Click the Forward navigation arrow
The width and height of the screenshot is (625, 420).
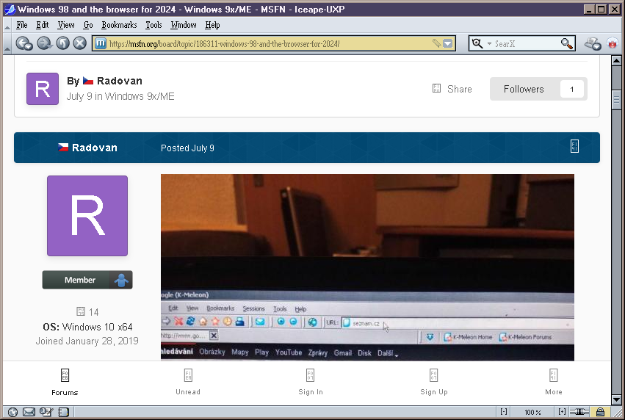pyautogui.click(x=44, y=43)
